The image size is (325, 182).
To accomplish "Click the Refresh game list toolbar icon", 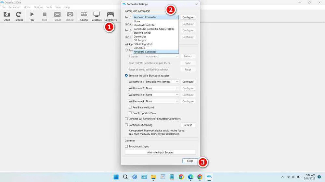I will click(x=19, y=15).
